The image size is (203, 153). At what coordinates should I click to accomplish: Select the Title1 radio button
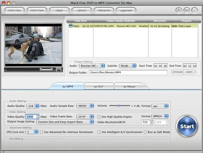pos(71,26)
